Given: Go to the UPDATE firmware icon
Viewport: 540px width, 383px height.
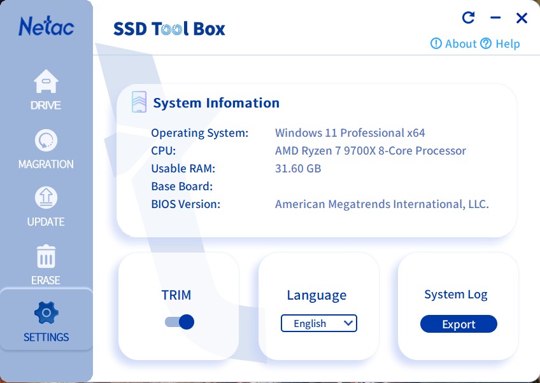Looking at the screenshot, I should 46,197.
